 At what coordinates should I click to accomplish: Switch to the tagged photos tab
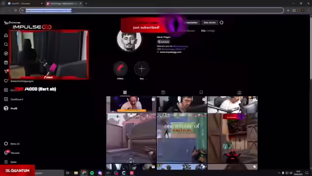(x=239, y=92)
